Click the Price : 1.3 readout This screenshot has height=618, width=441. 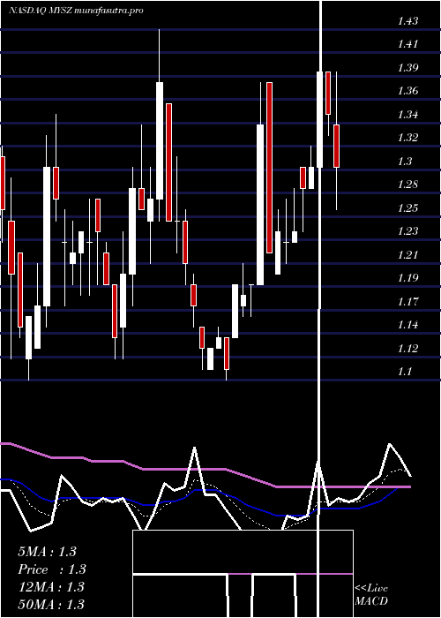(52, 569)
